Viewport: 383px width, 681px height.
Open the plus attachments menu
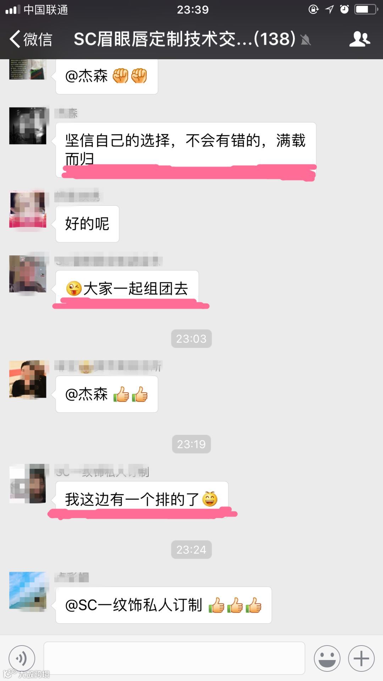361,659
